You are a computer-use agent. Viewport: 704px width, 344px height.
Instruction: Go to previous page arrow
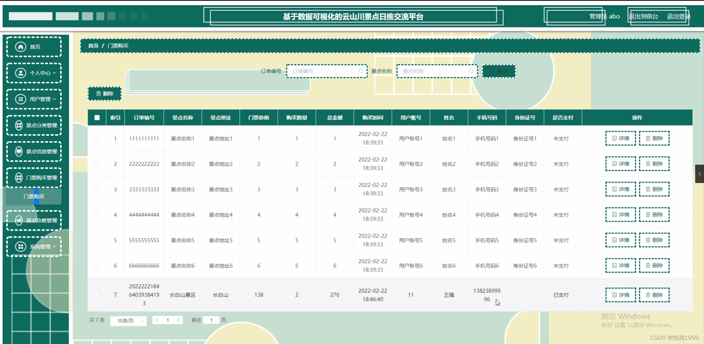157,320
